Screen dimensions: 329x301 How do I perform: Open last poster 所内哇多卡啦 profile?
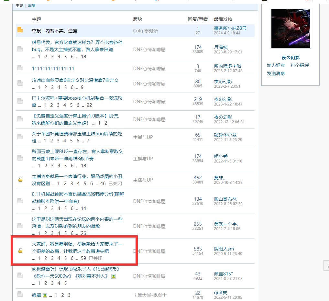[x=227, y=66]
